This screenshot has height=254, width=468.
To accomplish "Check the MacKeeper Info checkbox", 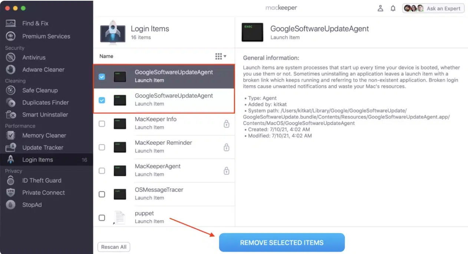I will [x=102, y=124].
